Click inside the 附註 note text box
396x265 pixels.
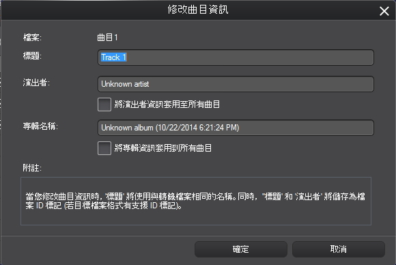point(196,201)
